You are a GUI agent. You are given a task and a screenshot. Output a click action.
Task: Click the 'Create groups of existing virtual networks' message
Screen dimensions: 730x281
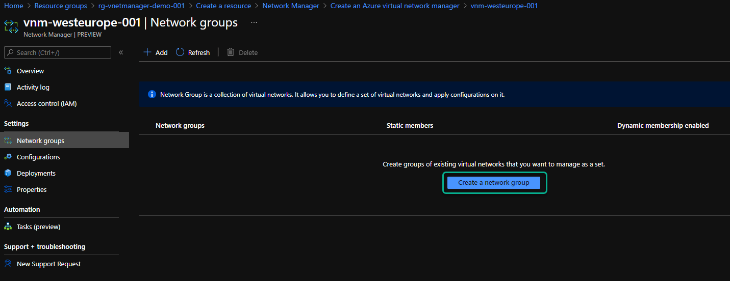tap(494, 164)
